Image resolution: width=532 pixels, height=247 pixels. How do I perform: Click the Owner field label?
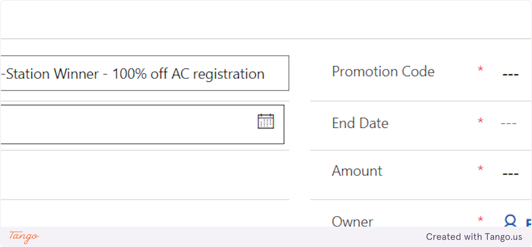point(352,221)
